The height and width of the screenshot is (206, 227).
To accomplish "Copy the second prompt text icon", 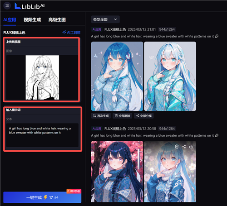I will click(217, 135).
